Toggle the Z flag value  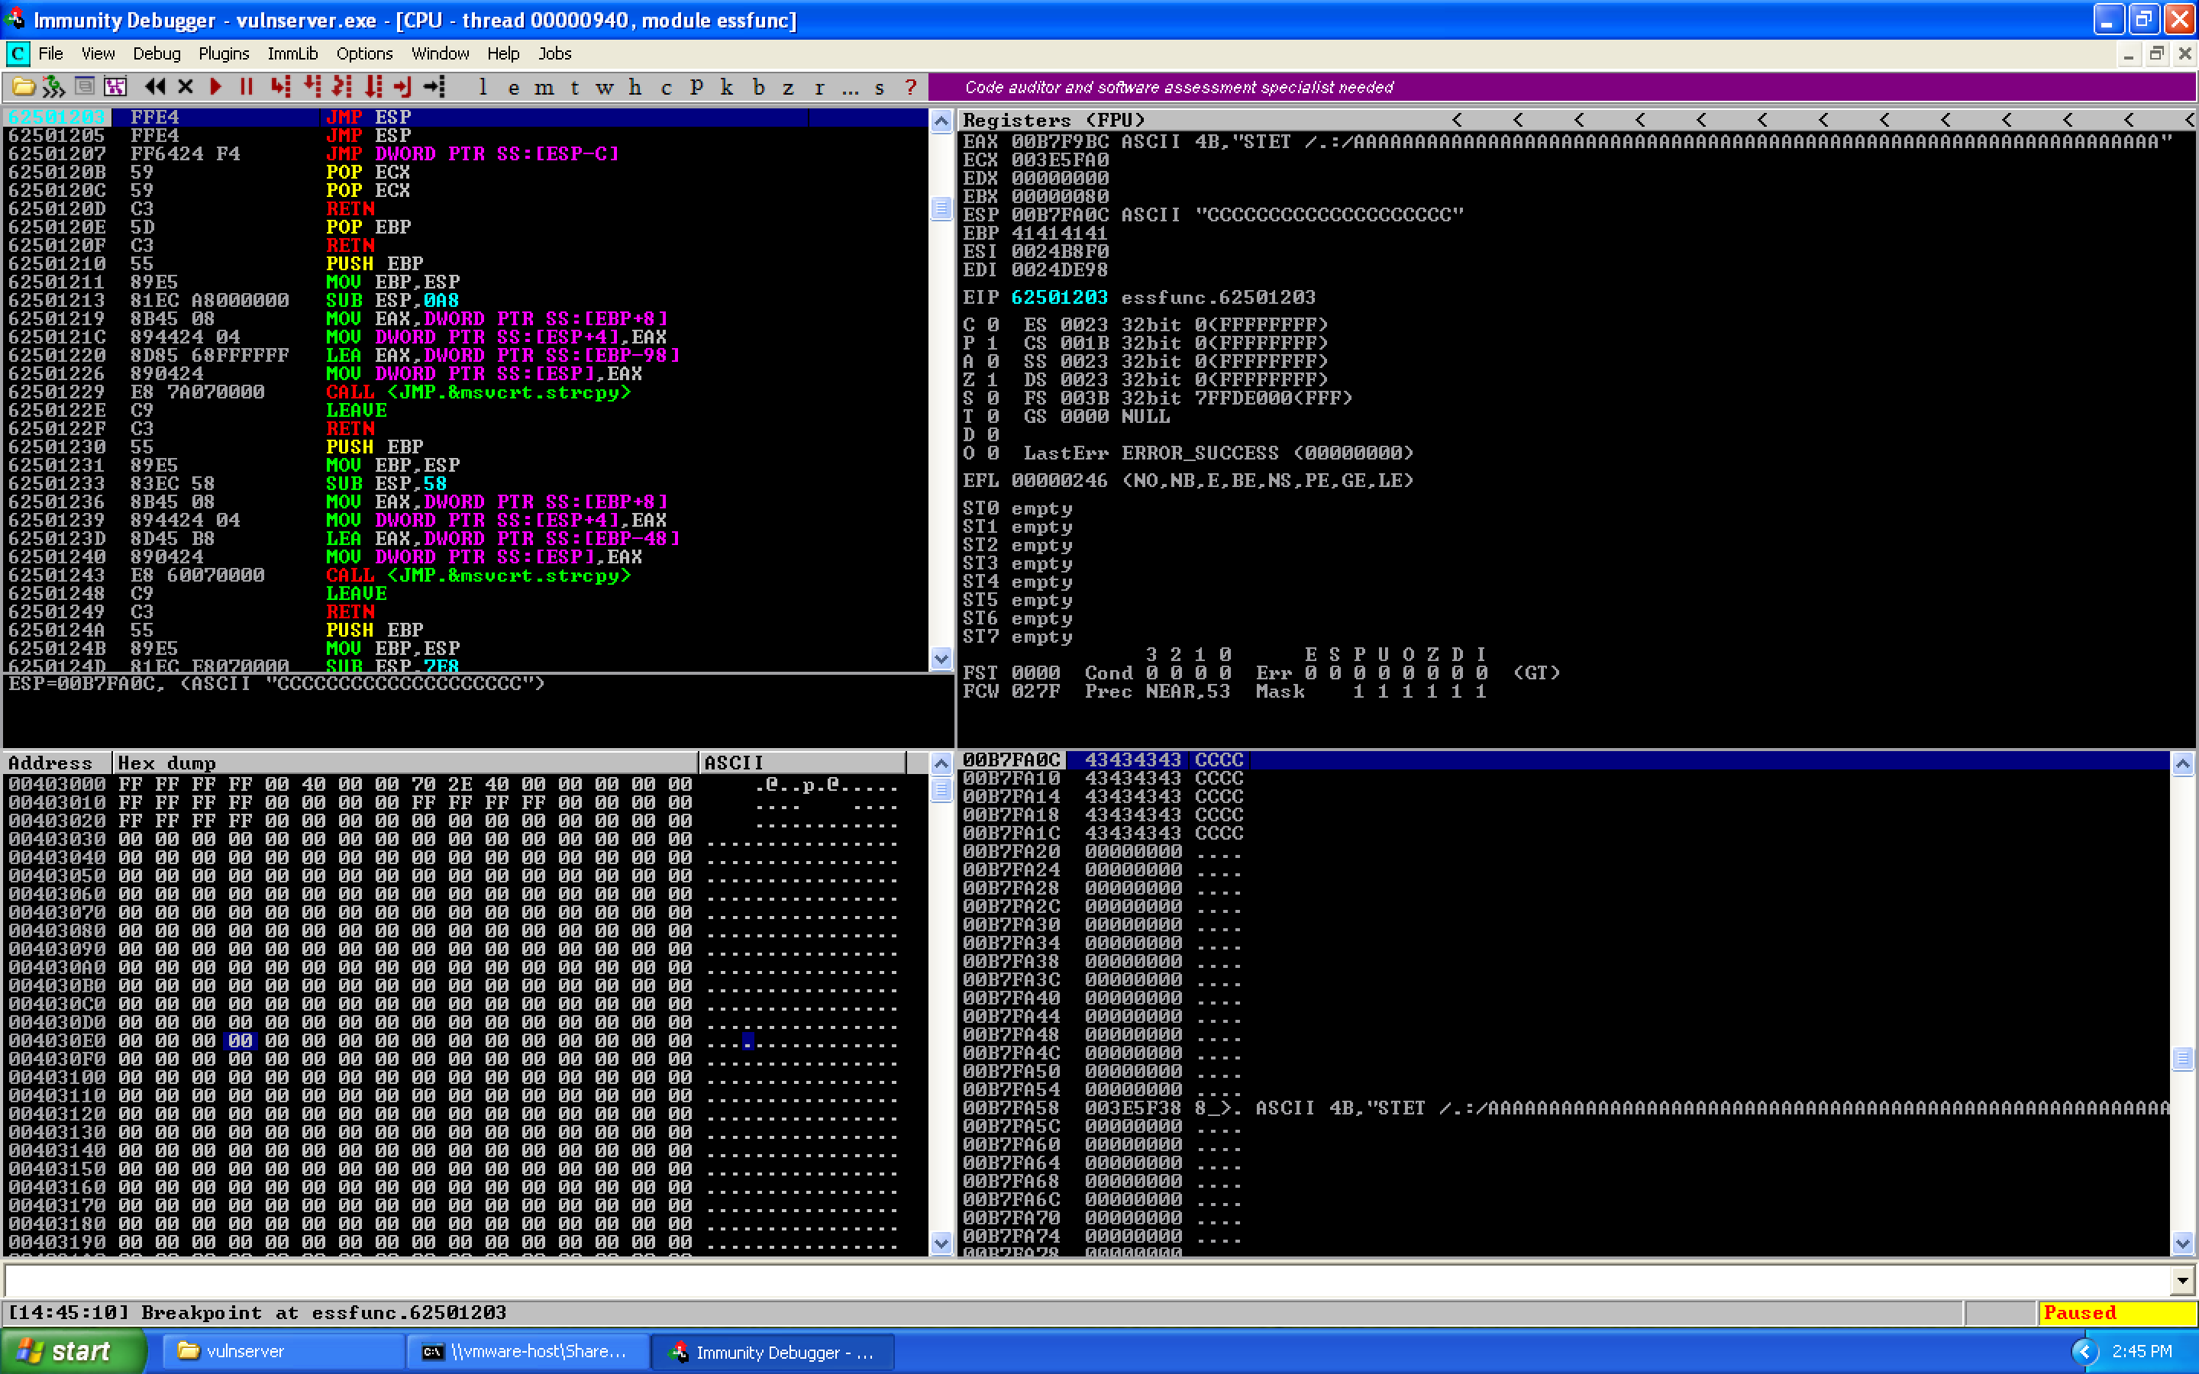pyautogui.click(x=993, y=380)
